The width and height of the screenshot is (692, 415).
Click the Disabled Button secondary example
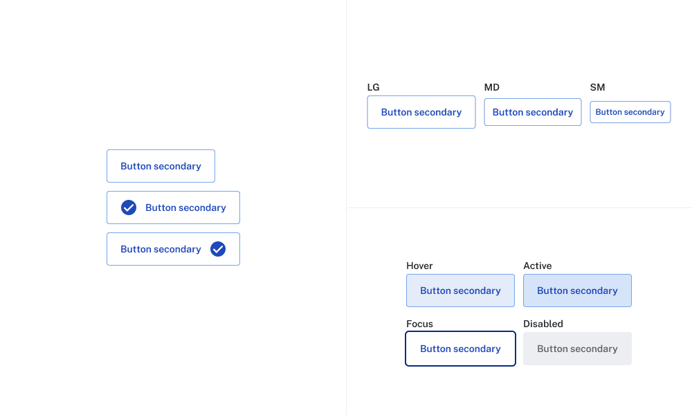tap(577, 348)
